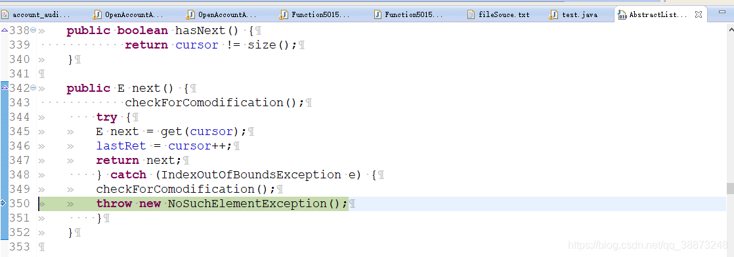The height and width of the screenshot is (257, 734).
Task: Click line number 345 in the ruler
Action: [x=20, y=132]
